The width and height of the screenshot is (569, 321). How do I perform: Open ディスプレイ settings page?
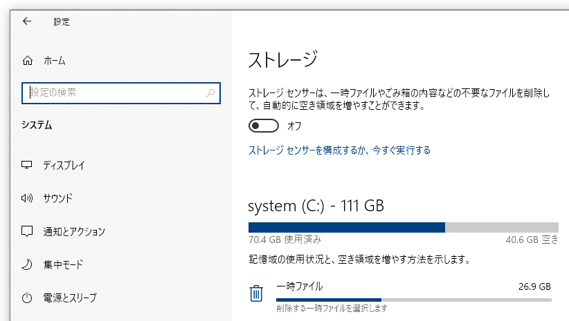coord(64,166)
